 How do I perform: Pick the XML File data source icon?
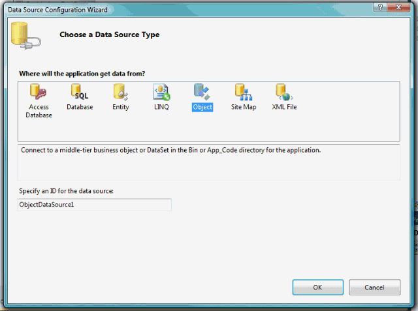click(x=285, y=92)
